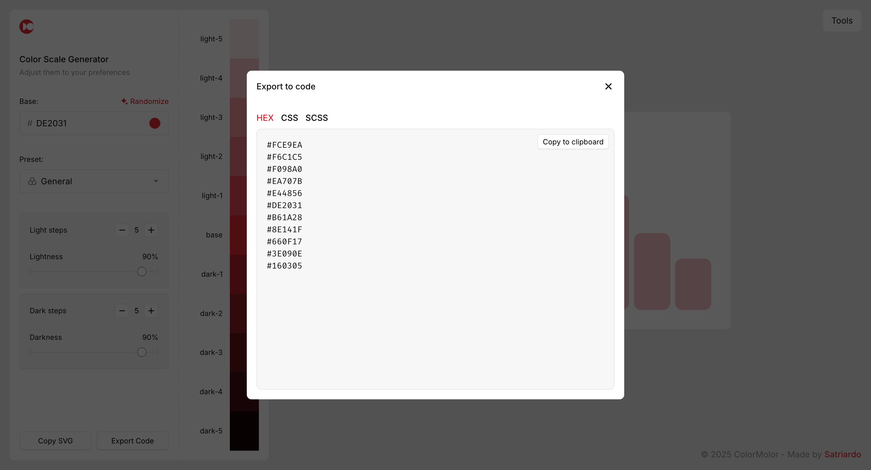Select the dark-2 color swatch
This screenshot has width=871, height=470.
(238, 313)
